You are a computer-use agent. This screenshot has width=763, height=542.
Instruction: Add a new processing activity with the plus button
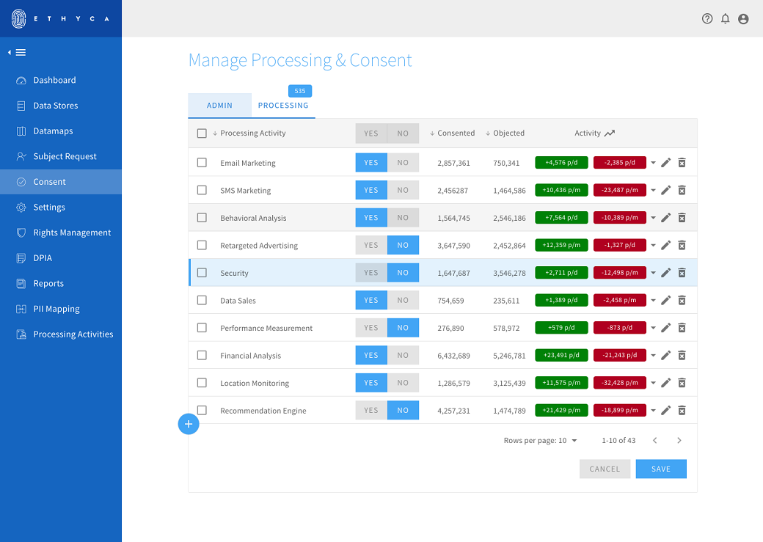coord(189,424)
